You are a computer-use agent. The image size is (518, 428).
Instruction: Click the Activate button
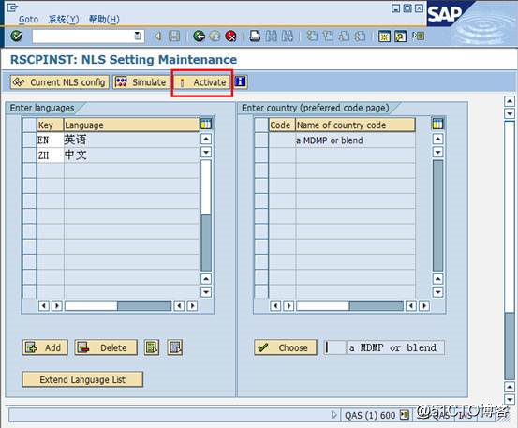[x=202, y=81]
